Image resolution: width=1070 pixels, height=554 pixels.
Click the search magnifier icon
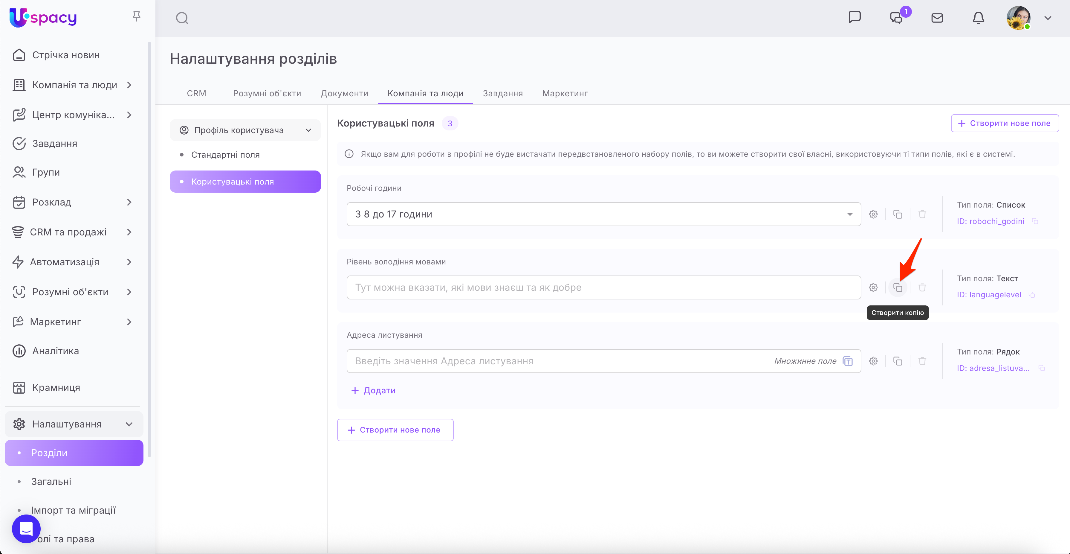point(182,18)
